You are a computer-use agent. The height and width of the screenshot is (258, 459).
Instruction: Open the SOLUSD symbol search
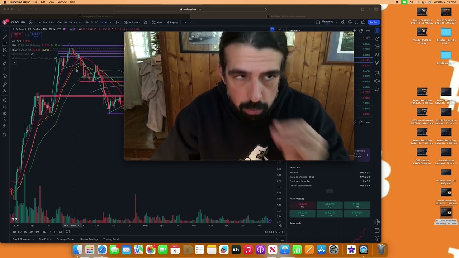click(x=18, y=22)
